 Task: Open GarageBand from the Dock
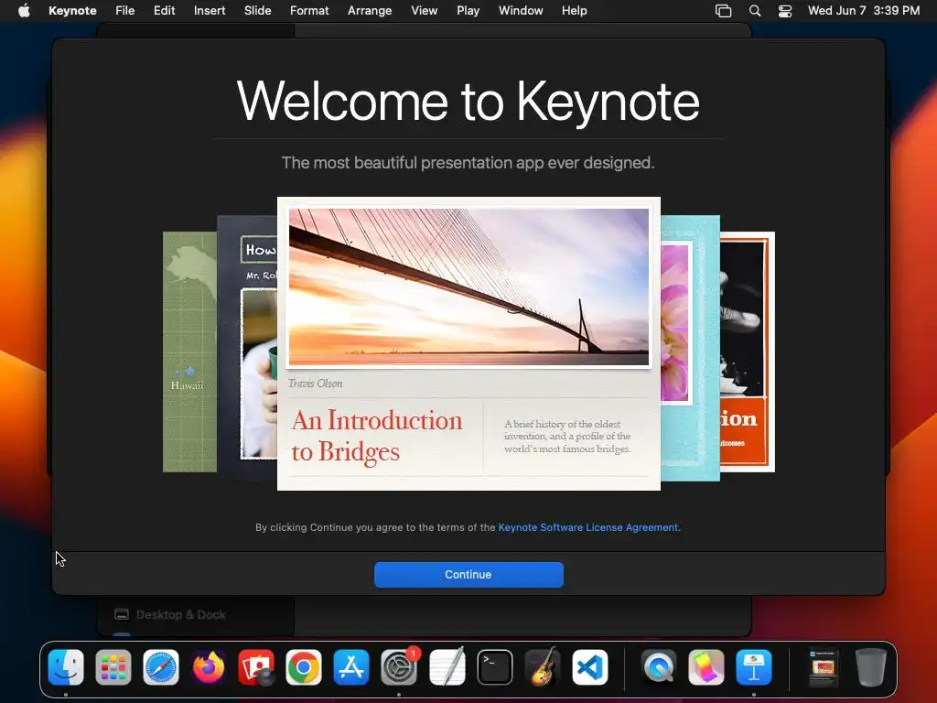click(x=542, y=667)
